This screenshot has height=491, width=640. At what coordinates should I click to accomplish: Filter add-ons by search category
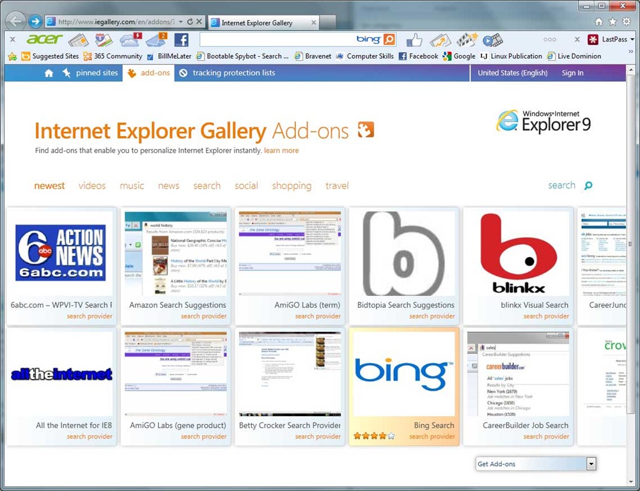coord(207,185)
